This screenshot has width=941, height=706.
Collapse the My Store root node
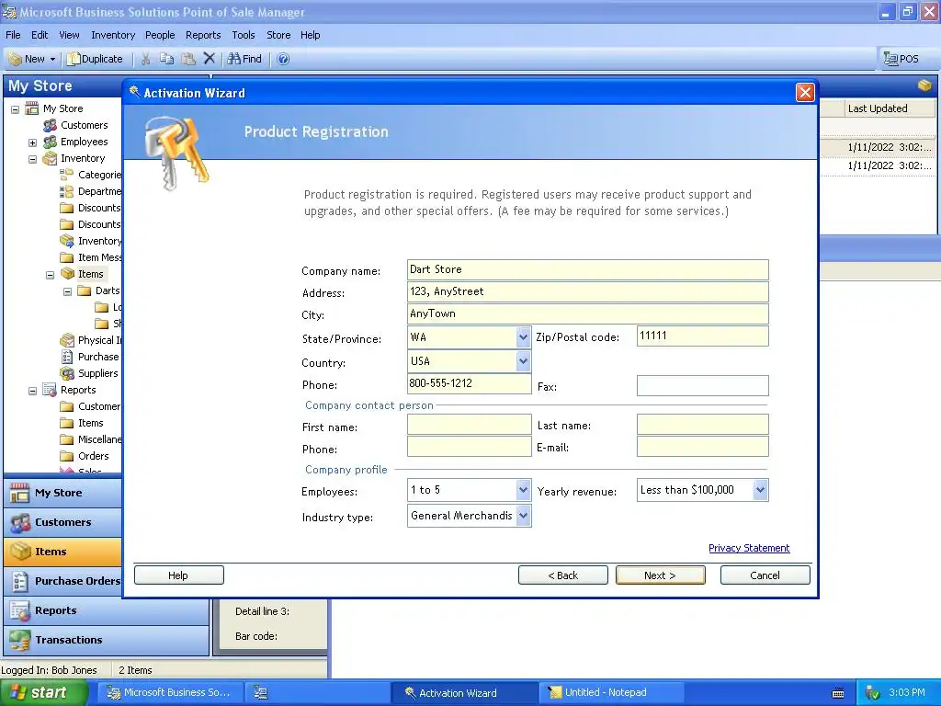15,109
